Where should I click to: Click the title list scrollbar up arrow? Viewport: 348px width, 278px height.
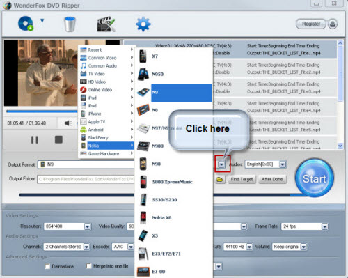[340, 43]
